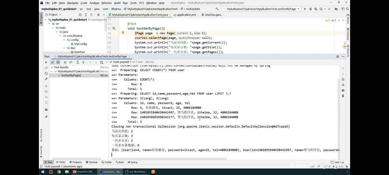Print console output with printer icon
Viewport: 389px width, 175px height.
[343, 91]
